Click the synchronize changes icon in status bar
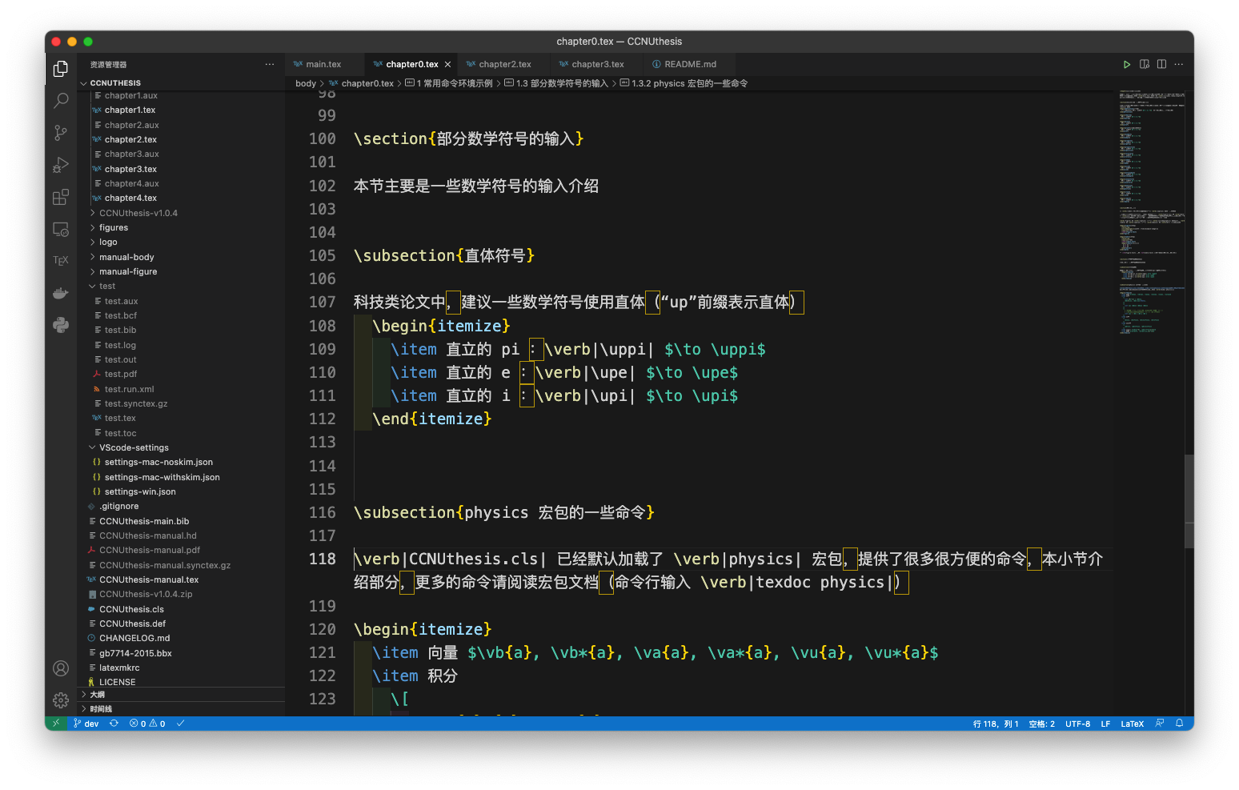 [114, 724]
